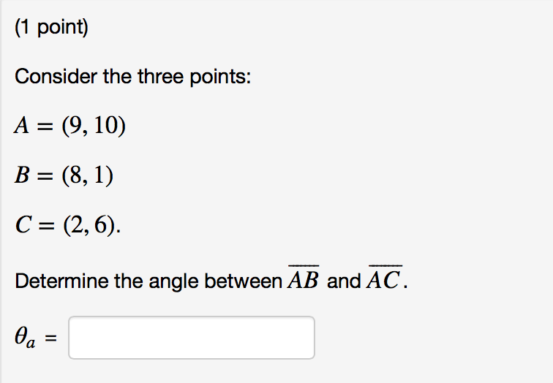Click the "(1 point)" label
Image resolution: width=553 pixels, height=383 pixels.
[50, 29]
